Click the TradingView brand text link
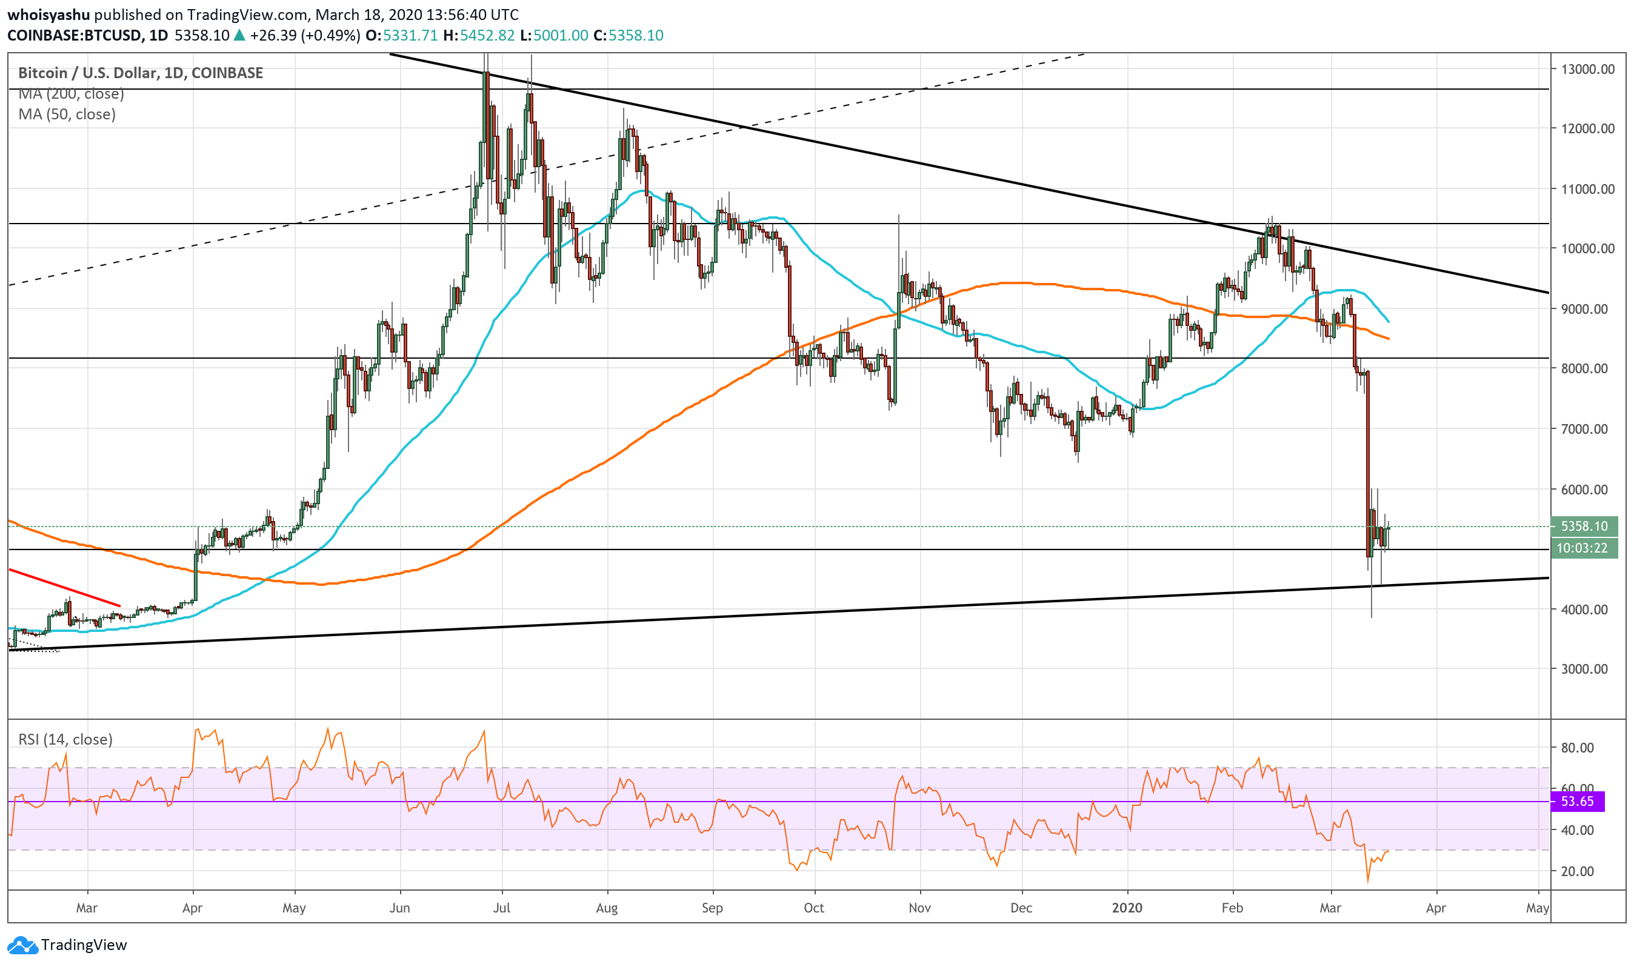Viewport: 1634px width, 967px height. (84, 946)
